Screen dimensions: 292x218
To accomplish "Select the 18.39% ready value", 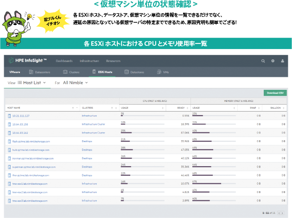I will pyautogui.click(x=185, y=124).
